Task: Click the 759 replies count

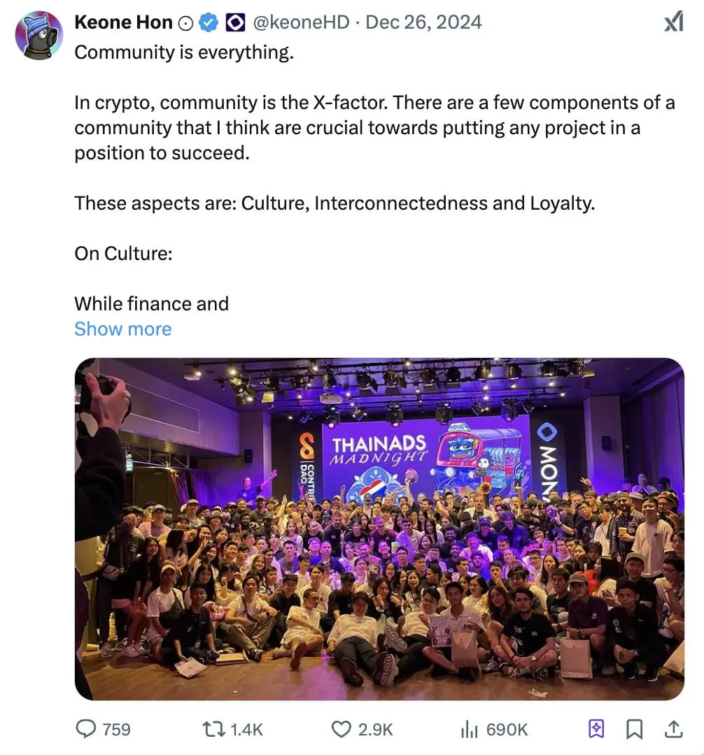Action: click(x=116, y=729)
